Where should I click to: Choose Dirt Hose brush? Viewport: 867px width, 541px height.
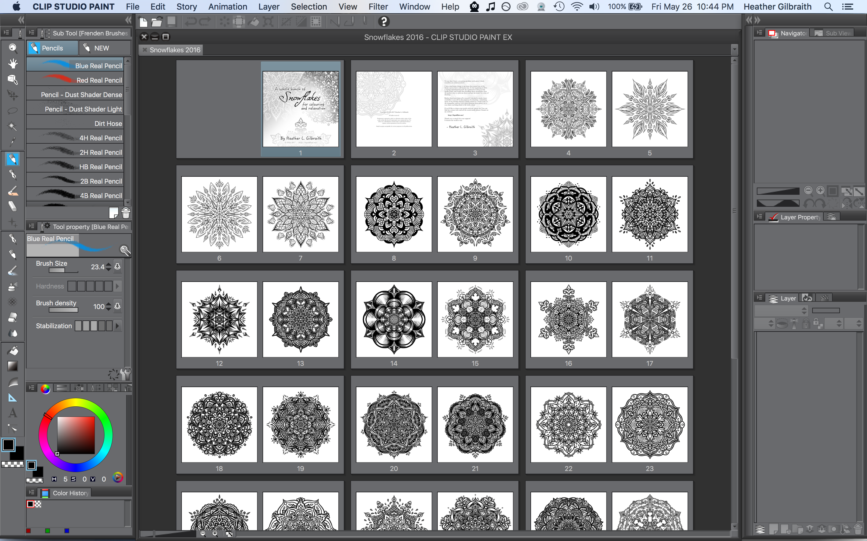pyautogui.click(x=75, y=124)
